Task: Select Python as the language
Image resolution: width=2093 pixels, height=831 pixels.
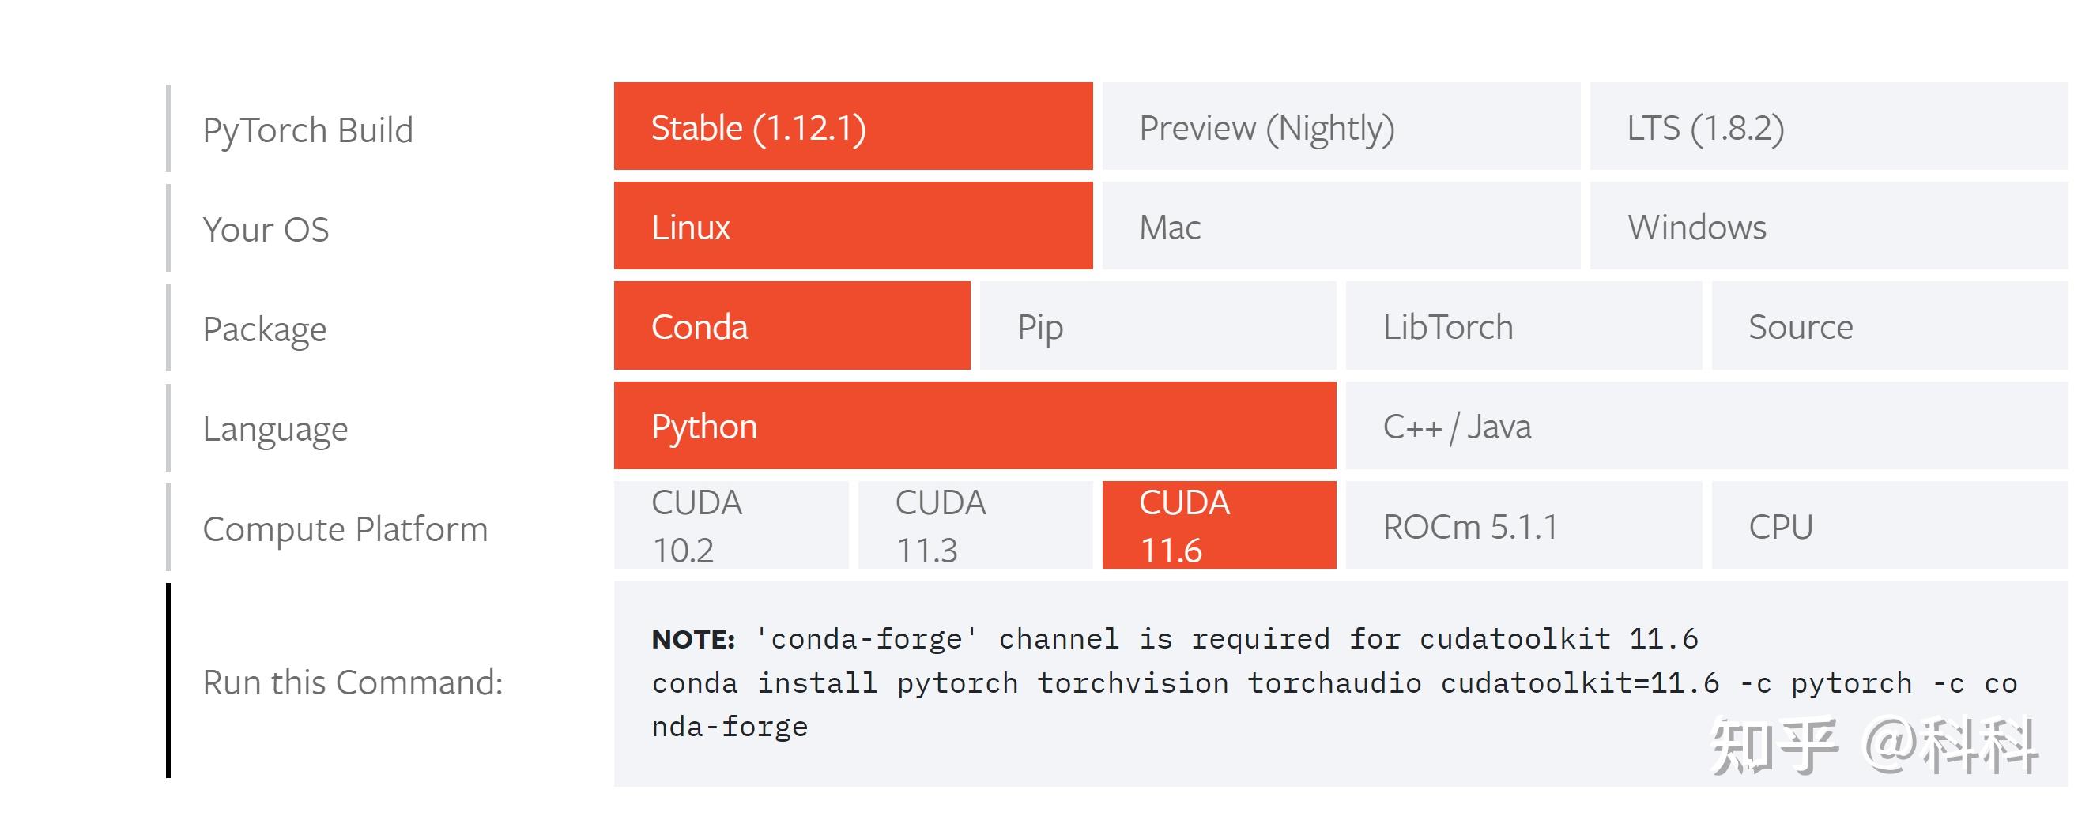Action: [975, 426]
